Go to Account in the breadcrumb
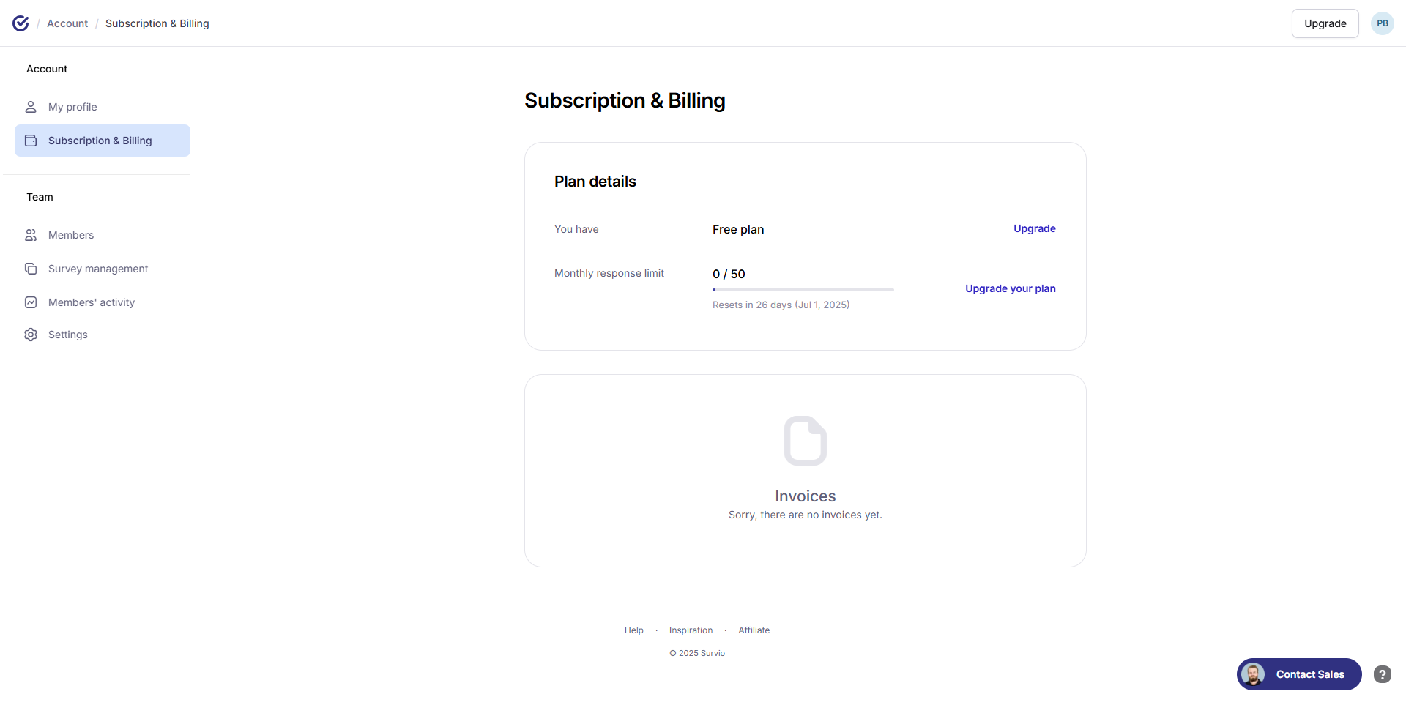Viewport: 1406px width, 705px height. pyautogui.click(x=67, y=23)
